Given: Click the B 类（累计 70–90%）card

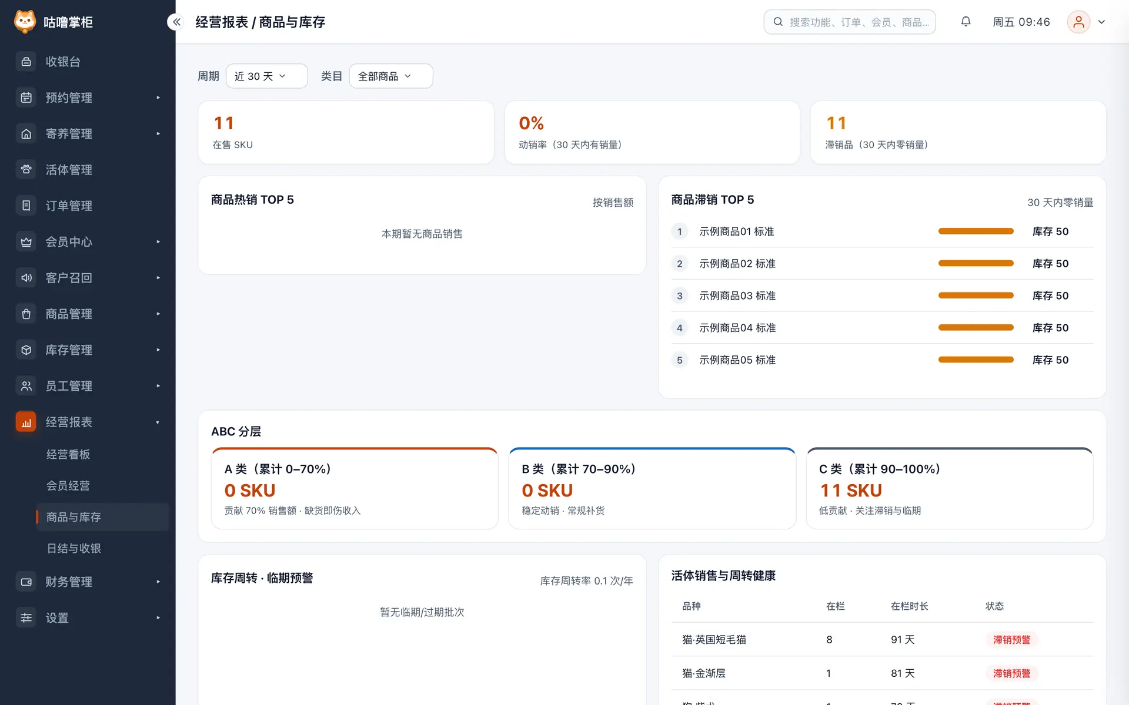Looking at the screenshot, I should click(652, 489).
